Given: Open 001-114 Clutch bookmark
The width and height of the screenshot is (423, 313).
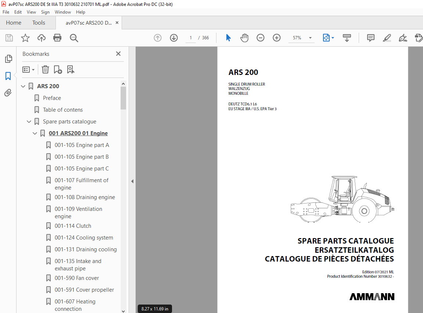Looking at the screenshot, I should (x=73, y=226).
